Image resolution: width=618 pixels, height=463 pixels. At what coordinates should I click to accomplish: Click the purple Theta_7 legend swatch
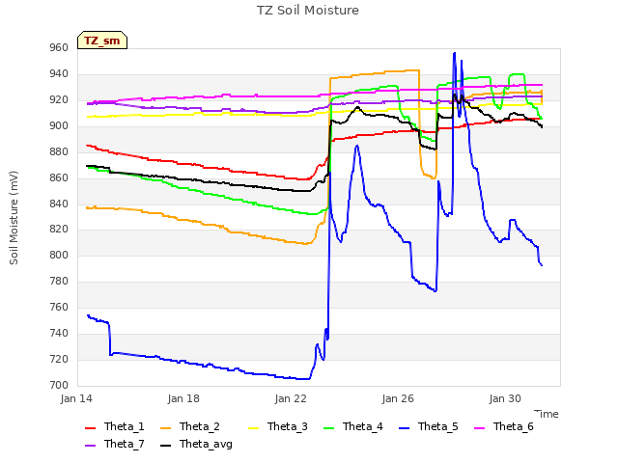pos(91,446)
